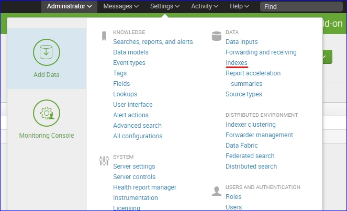The image size is (347, 211).
Task: Click the Add Data icon
Action: 47,52
